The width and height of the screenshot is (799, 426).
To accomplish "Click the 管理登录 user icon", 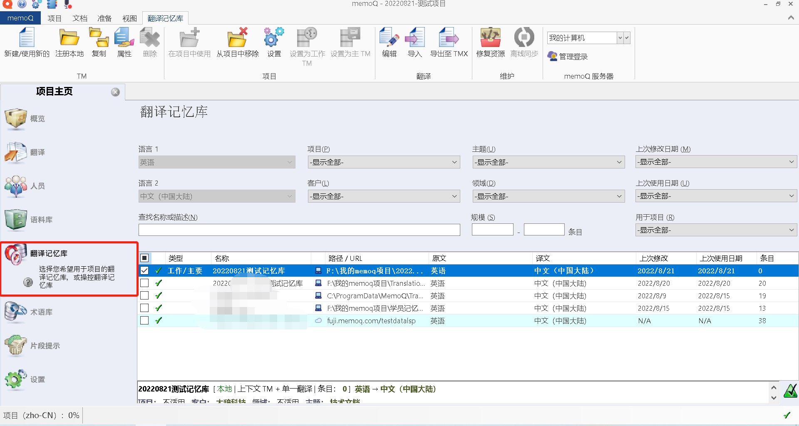I will point(552,56).
